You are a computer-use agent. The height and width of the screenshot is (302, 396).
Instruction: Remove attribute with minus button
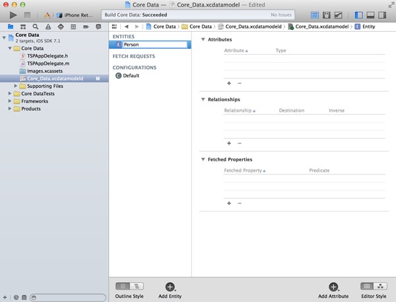coord(240,83)
